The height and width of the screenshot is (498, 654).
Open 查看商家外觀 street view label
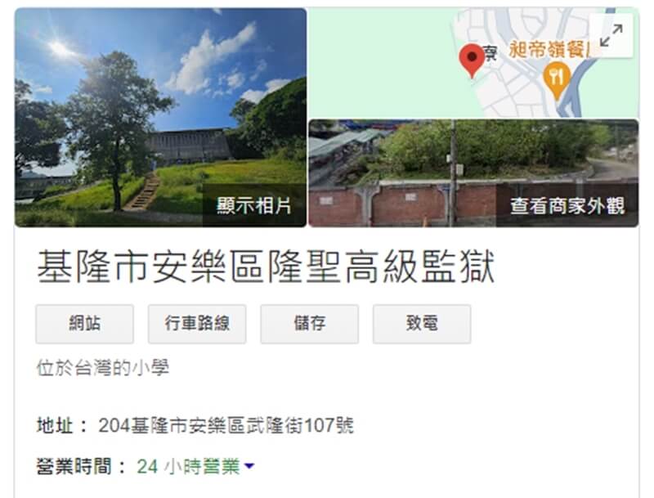567,205
